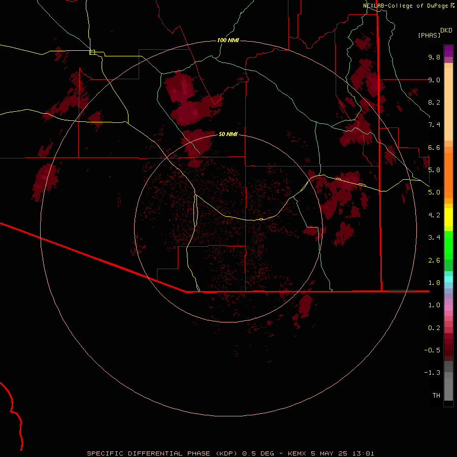
Task: Click the 8.2 scale value
Action: pos(434,102)
